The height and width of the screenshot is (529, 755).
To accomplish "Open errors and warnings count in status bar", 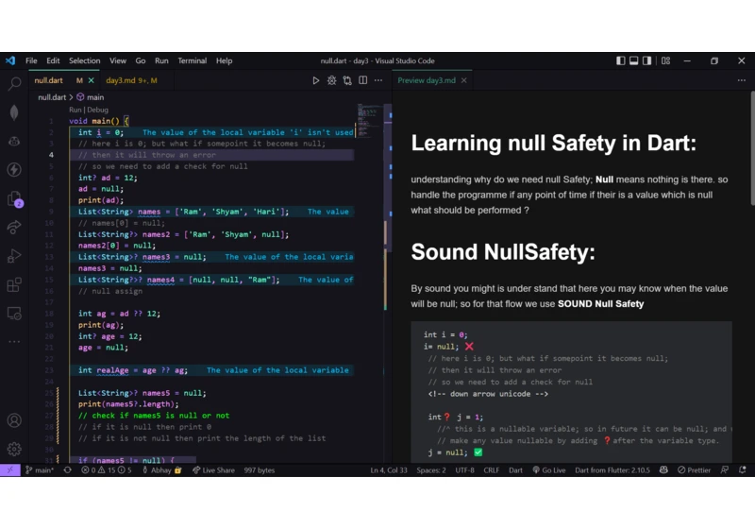I will 107,470.
